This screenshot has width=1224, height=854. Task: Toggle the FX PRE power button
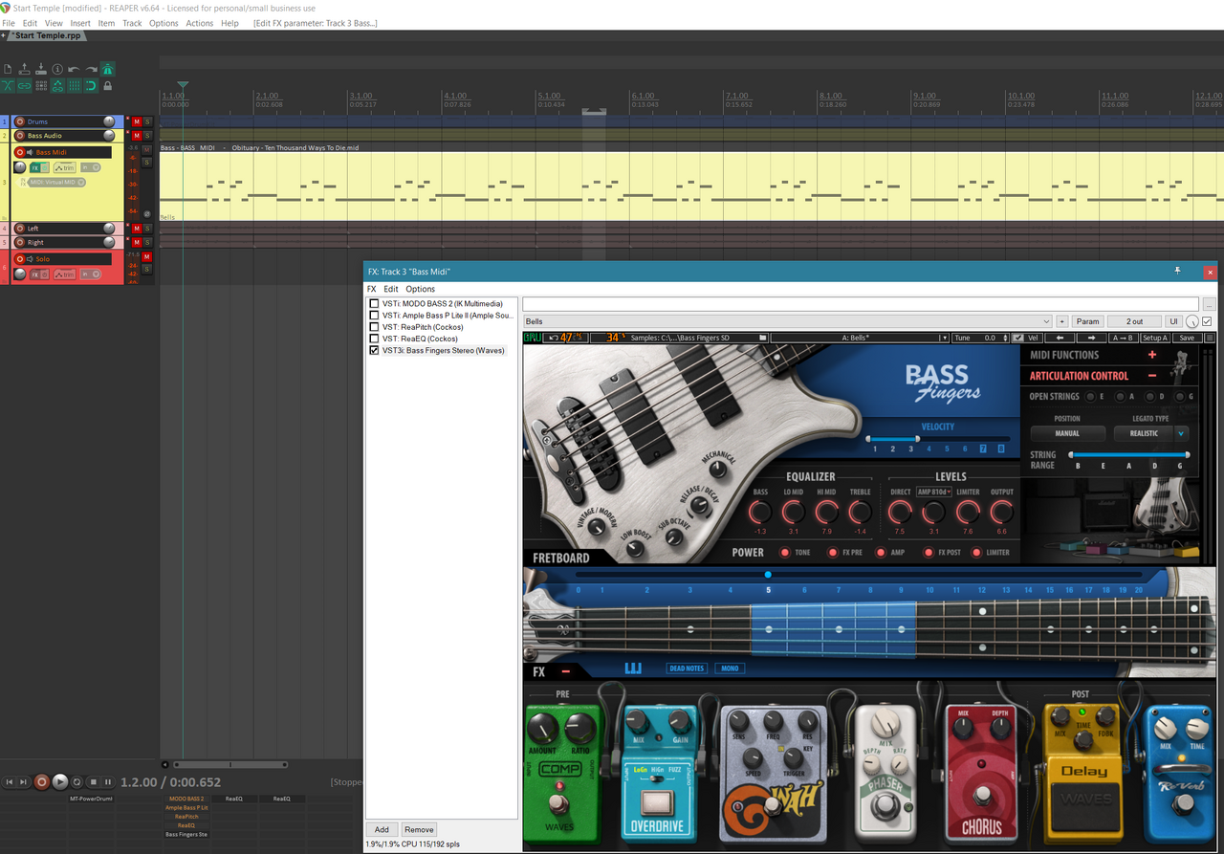coord(832,553)
